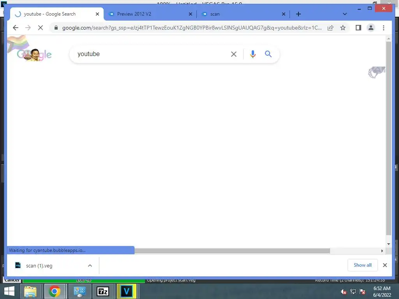The image size is (399, 299).
Task: Expand options for scan (1).veg download
Action: pos(90,266)
